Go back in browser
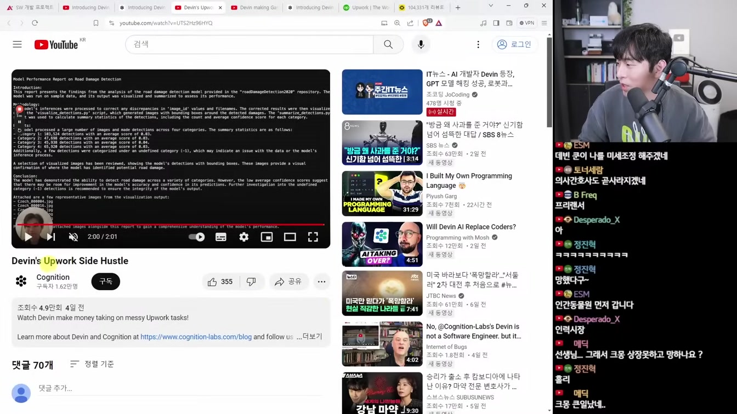 pos(9,23)
